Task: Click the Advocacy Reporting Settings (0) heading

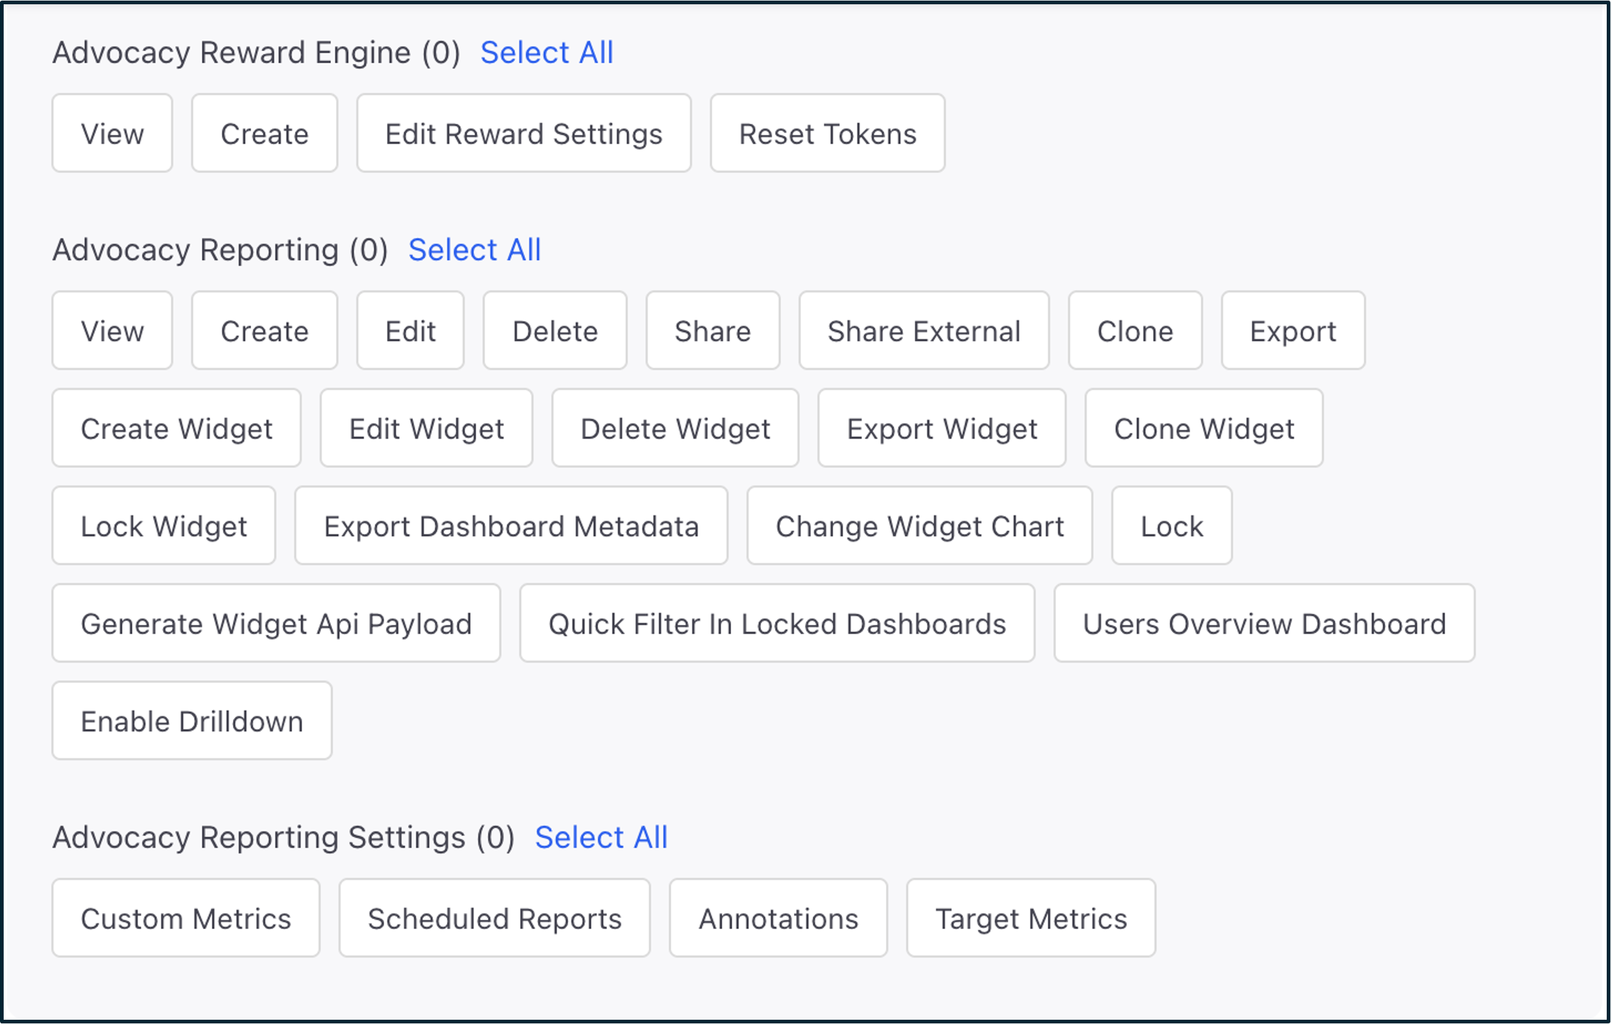Action: coord(284,837)
